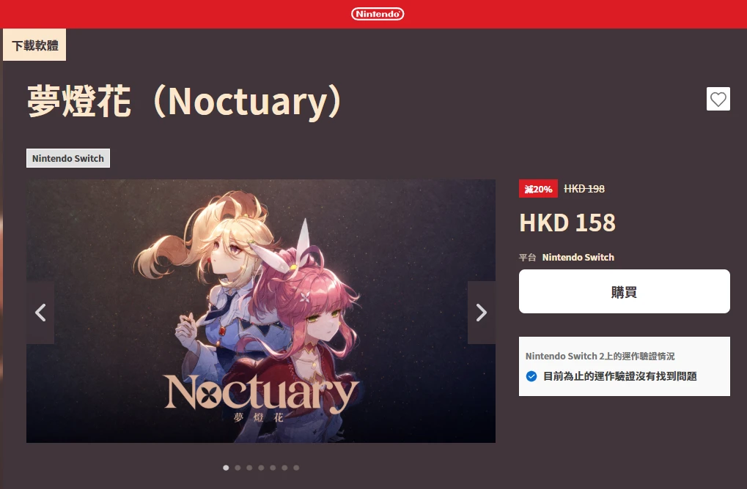Jump to the fourth carousel dot
Image resolution: width=747 pixels, height=489 pixels.
point(261,468)
